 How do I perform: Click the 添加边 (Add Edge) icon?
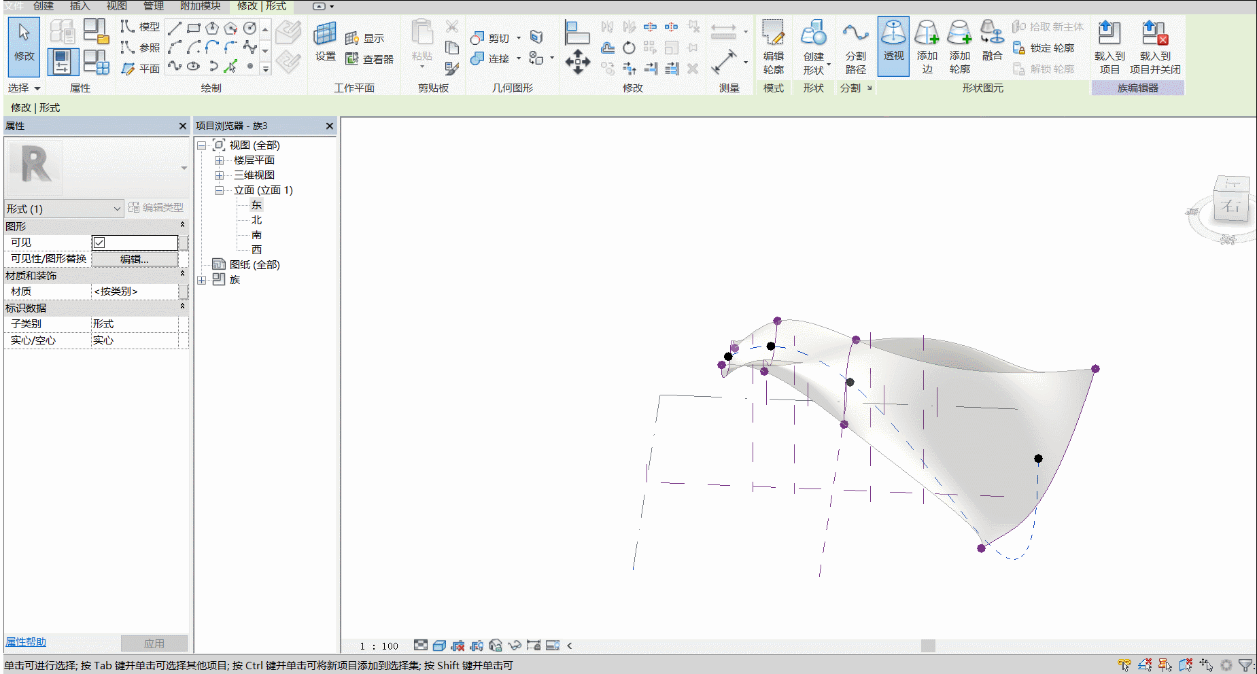tap(927, 46)
